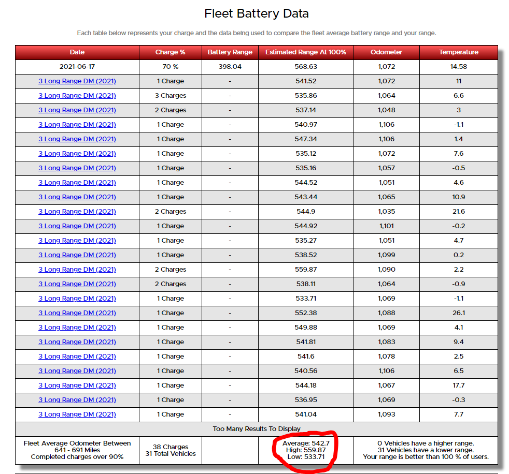
Task: Open the vehicle link with estimated range 541.52
Action: pos(77,81)
